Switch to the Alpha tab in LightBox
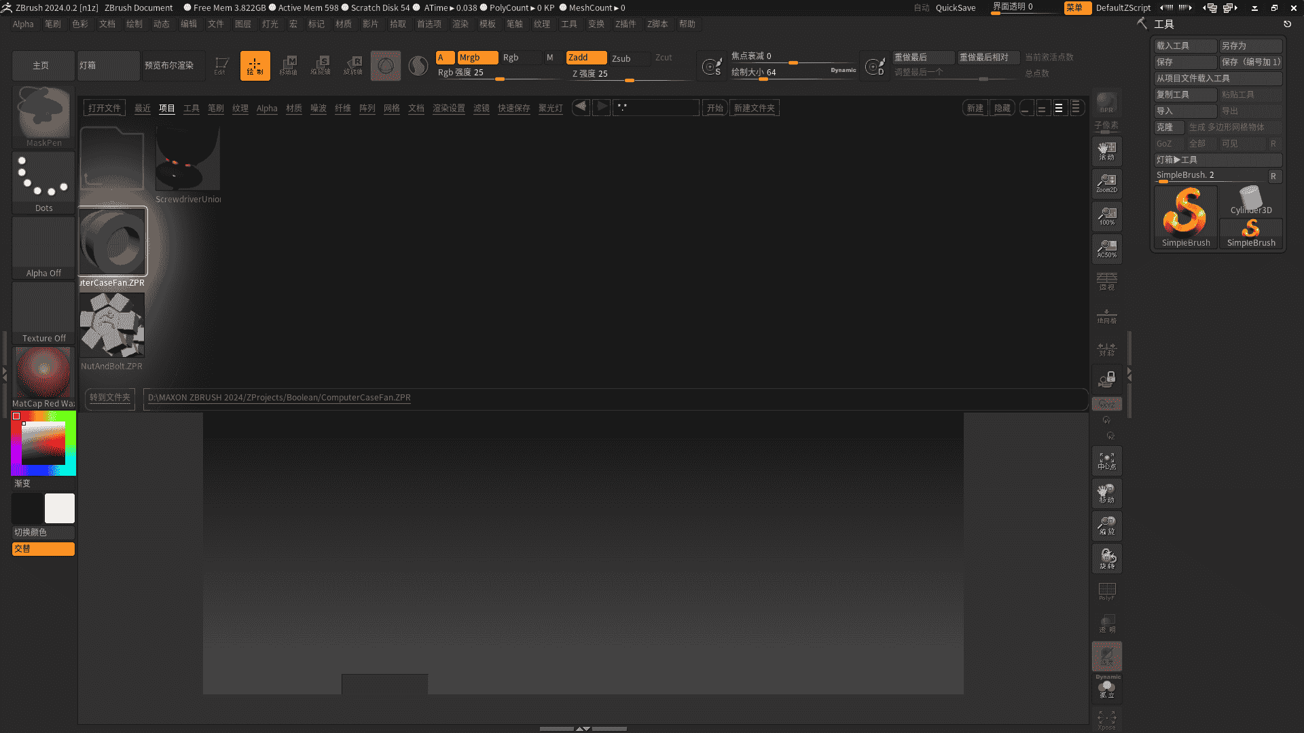The image size is (1304, 733). pos(267,108)
